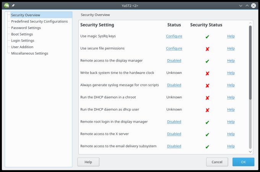Screen dimensions: 260x172
Task: Click the red X for DHCP daemon as dhcp user
Action: click(207, 110)
